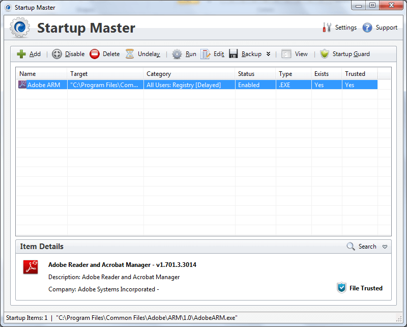The width and height of the screenshot is (407, 327).
Task: Sort by the Category column header
Action: (x=189, y=73)
